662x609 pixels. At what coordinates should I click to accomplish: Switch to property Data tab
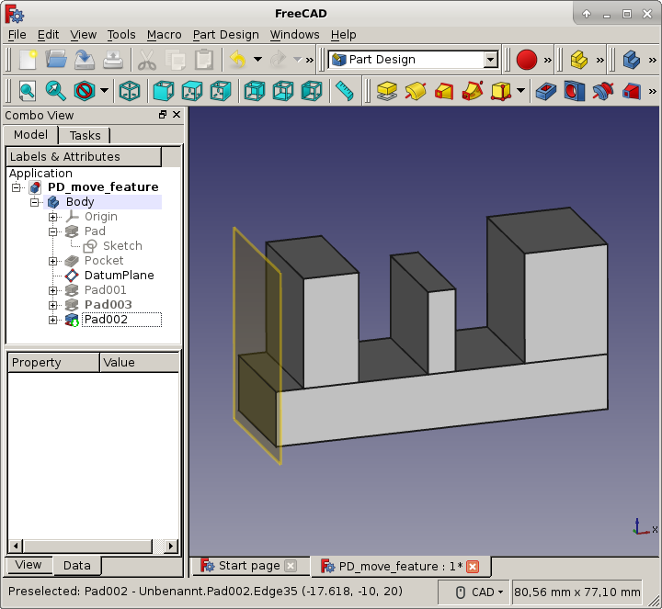tap(77, 566)
